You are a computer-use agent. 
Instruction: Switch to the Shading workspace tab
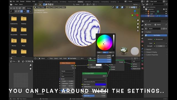[80, 2]
